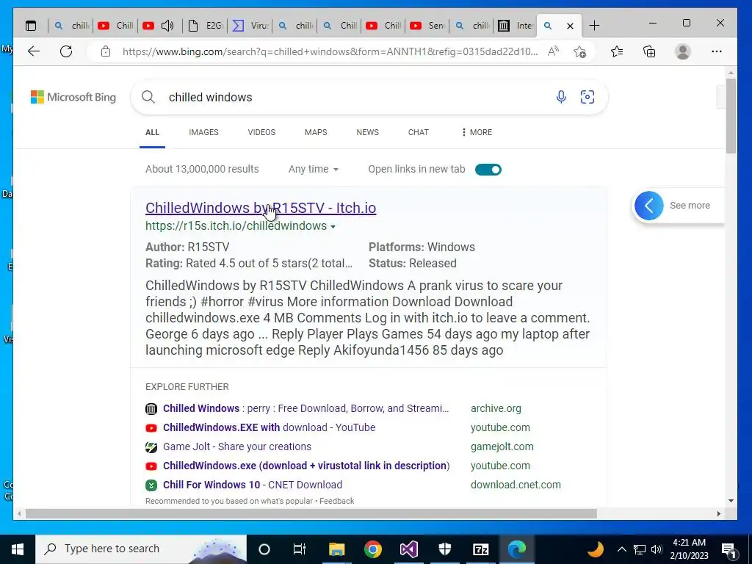
Task: Open a new browser tab
Action: pos(594,26)
